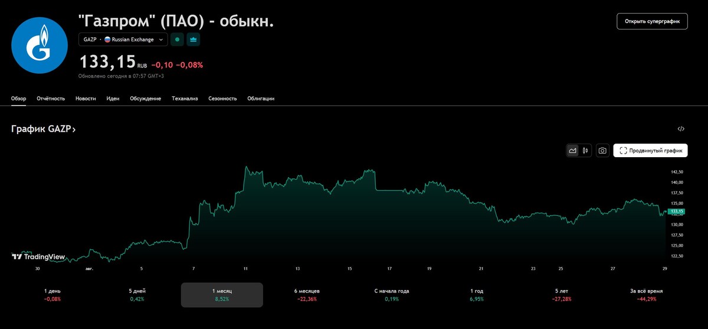Image resolution: width=708 pixels, height=329 pixels.
Task: Switch chart to area style
Action: click(x=572, y=151)
